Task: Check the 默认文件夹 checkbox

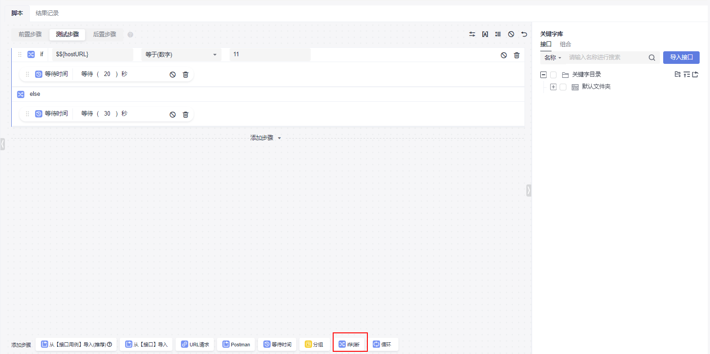Action: coord(563,87)
